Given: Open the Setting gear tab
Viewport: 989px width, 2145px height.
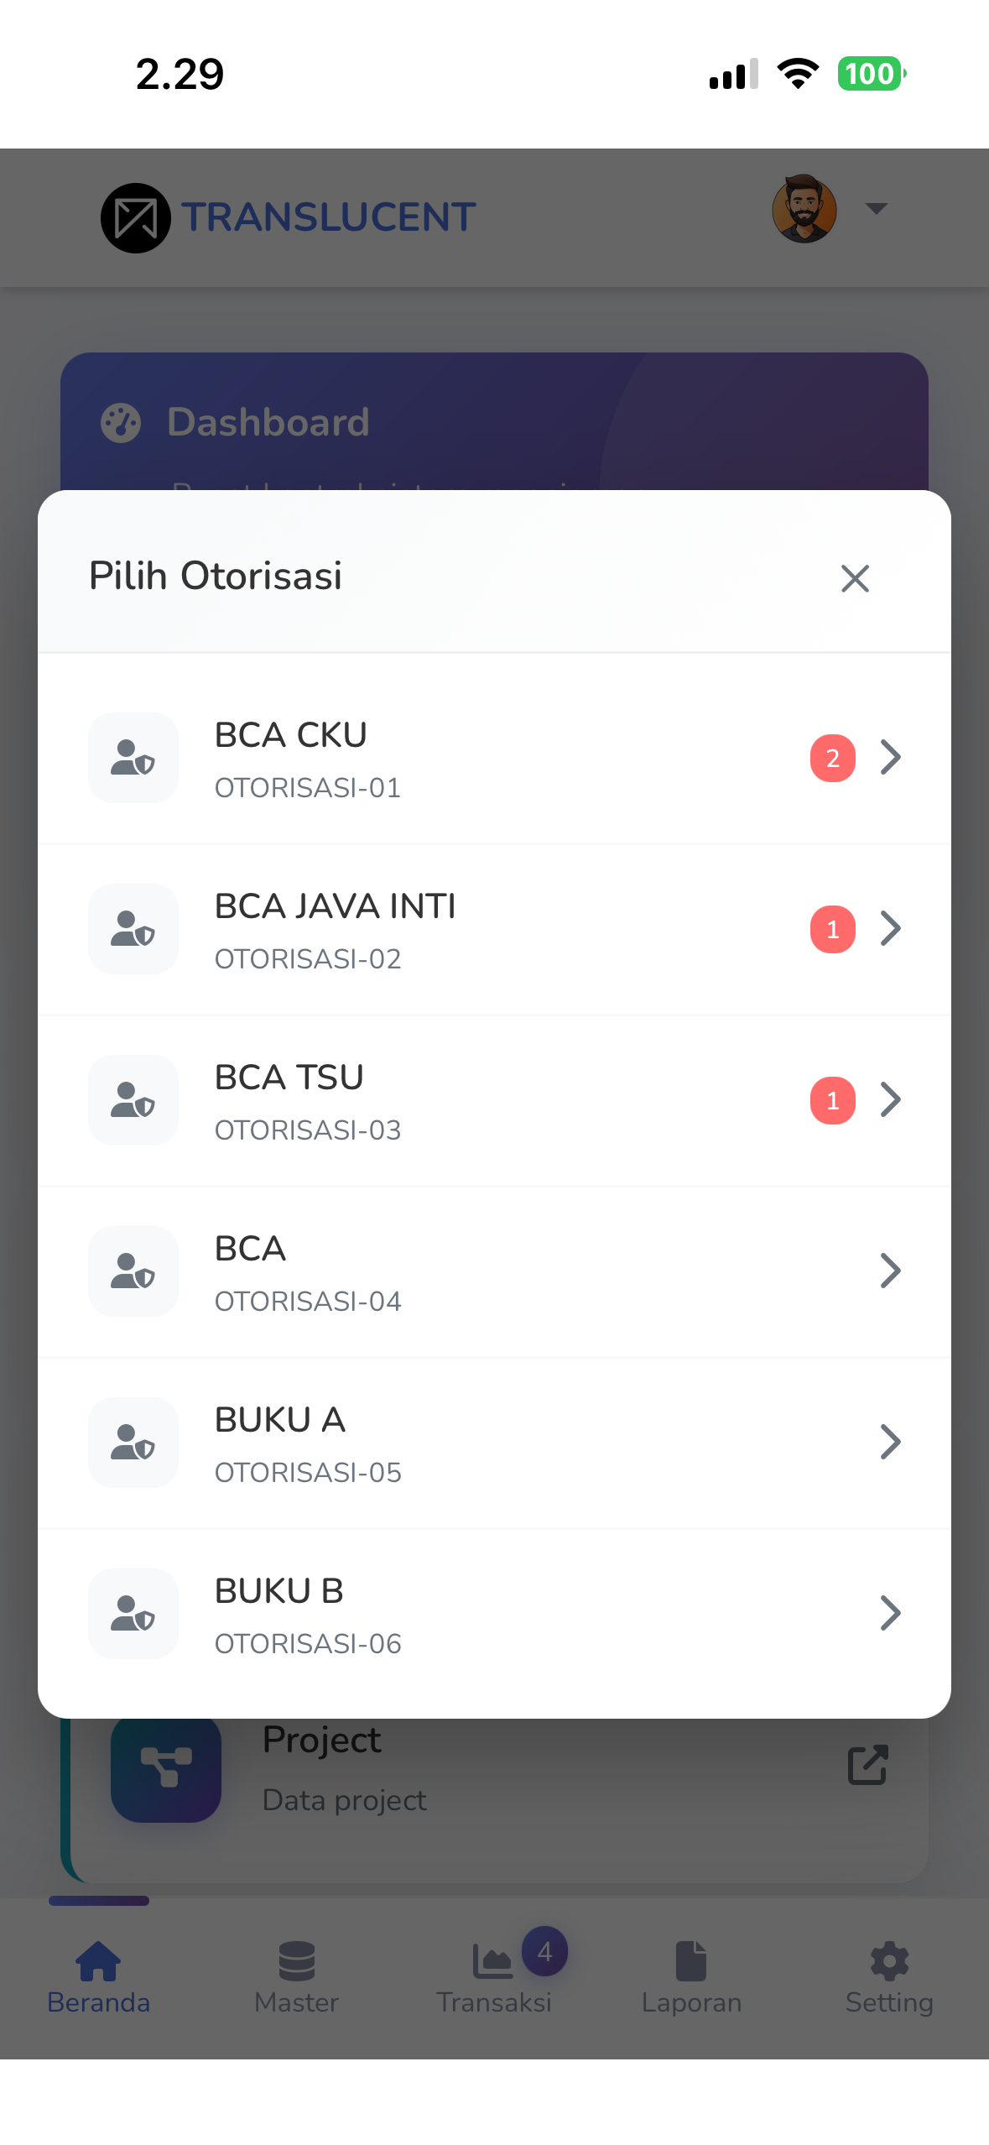Looking at the screenshot, I should tap(889, 1978).
